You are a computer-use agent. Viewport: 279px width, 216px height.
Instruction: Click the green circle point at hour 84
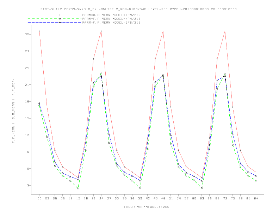point(256,181)
